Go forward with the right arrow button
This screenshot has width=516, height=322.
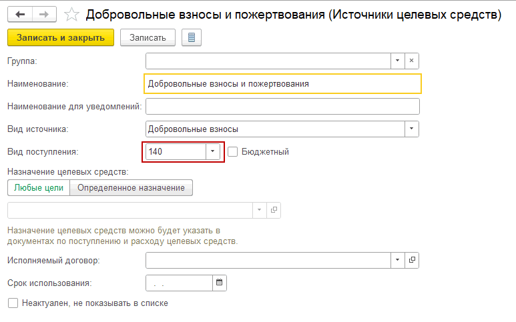[44, 15]
